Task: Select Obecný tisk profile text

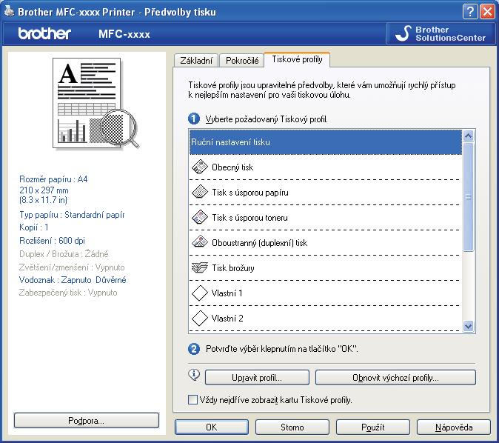Action: pos(232,167)
